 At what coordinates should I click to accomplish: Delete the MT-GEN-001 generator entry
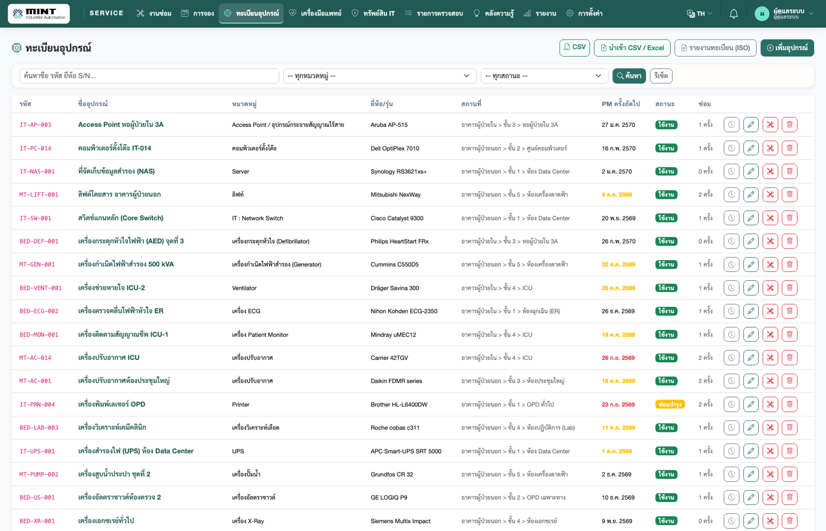[x=789, y=264]
